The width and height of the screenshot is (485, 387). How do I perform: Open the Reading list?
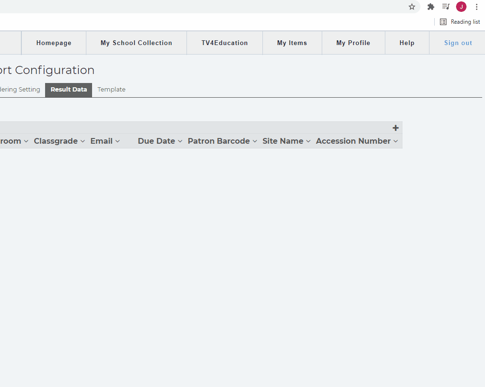460,22
